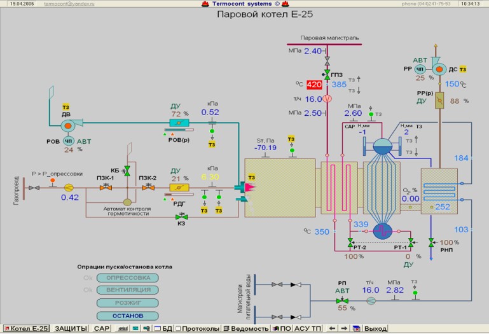Select the ПЗК-2 shutoff valve
The width and height of the screenshot is (489, 334).
click(148, 188)
